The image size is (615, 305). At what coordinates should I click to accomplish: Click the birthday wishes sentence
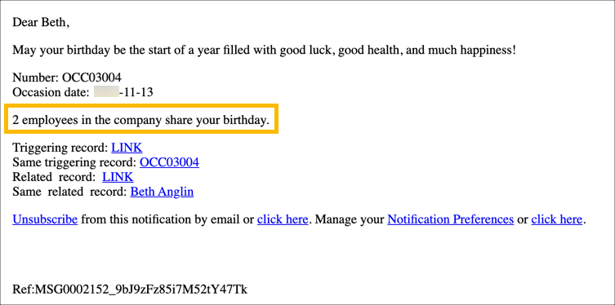click(265, 51)
